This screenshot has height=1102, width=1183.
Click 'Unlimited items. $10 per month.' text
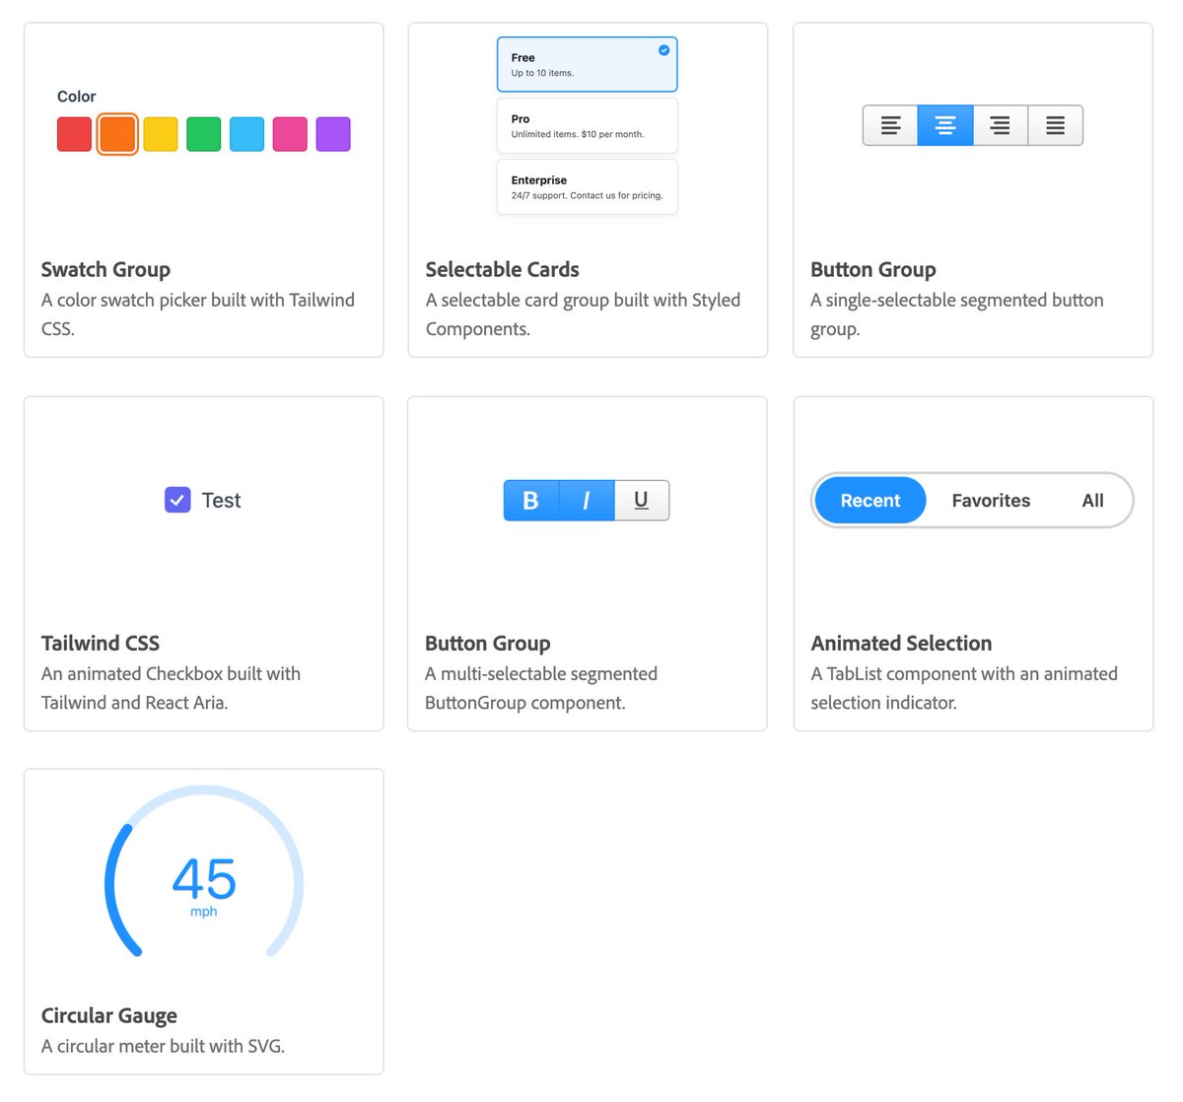(578, 134)
